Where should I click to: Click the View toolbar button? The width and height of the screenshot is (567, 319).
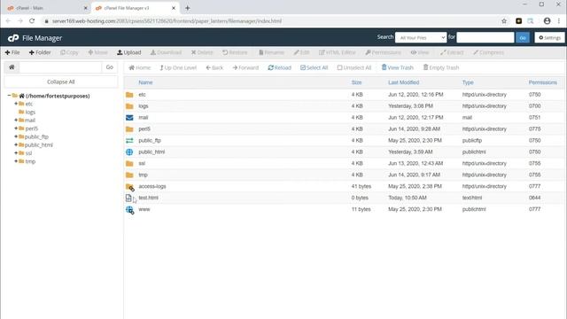pyautogui.click(x=420, y=52)
